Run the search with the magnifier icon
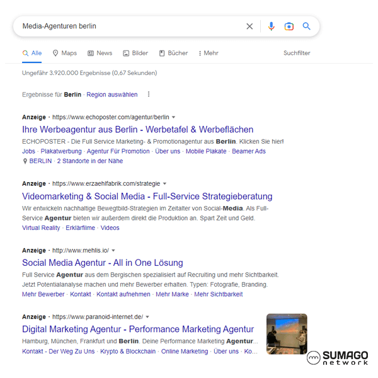 306,26
